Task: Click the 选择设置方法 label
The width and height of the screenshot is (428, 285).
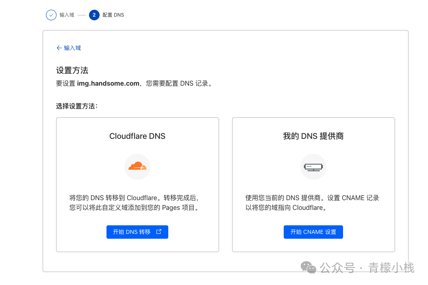Action: [77, 106]
